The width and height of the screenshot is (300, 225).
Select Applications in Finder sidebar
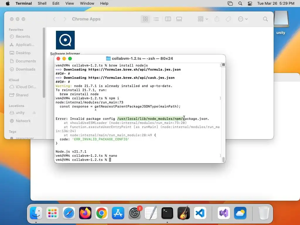(x=22, y=45)
